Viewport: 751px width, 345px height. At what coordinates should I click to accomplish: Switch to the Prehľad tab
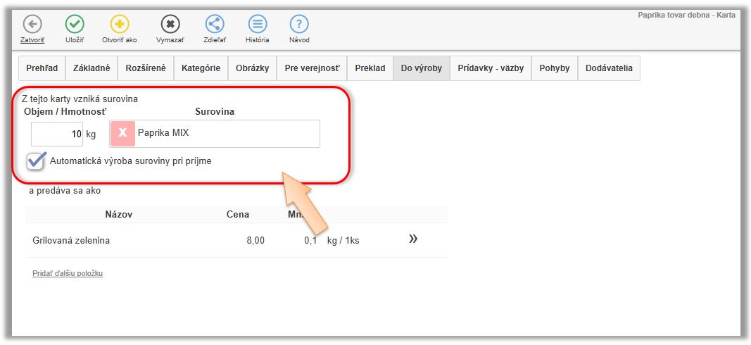tap(42, 68)
